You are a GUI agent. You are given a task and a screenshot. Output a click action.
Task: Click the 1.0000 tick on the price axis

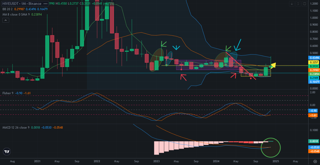point(314,18)
